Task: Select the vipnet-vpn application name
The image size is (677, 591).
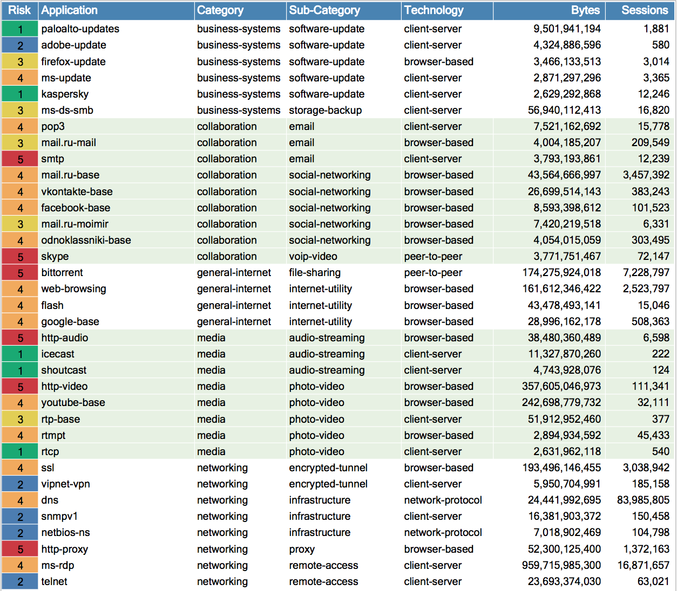Action: coord(65,484)
